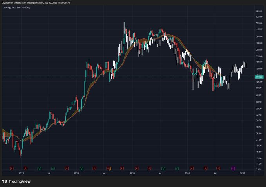Viewport: 266px width, 187px height.
Task: Click the 18.50 price axis label
Action: [259, 145]
